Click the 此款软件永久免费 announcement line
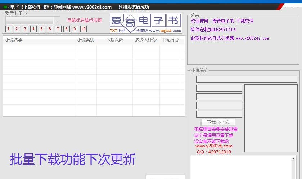 coord(230,38)
